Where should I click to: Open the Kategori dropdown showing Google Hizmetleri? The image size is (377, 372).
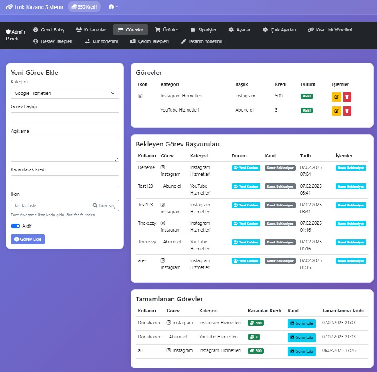[65, 93]
